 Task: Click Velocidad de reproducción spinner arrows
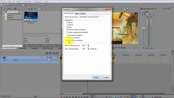pyautogui.click(x=88, y=45)
